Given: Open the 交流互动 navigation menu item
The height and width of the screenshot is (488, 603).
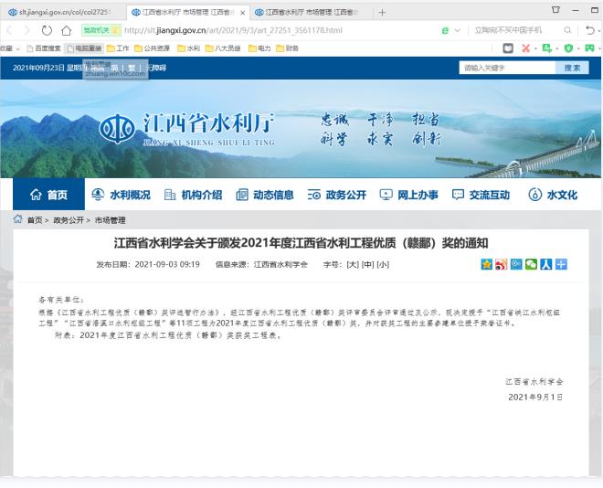Looking at the screenshot, I should pyautogui.click(x=481, y=195).
